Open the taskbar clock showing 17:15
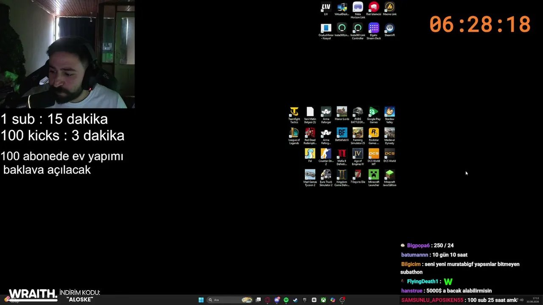Image resolution: width=543 pixels, height=305 pixels. click(533, 300)
